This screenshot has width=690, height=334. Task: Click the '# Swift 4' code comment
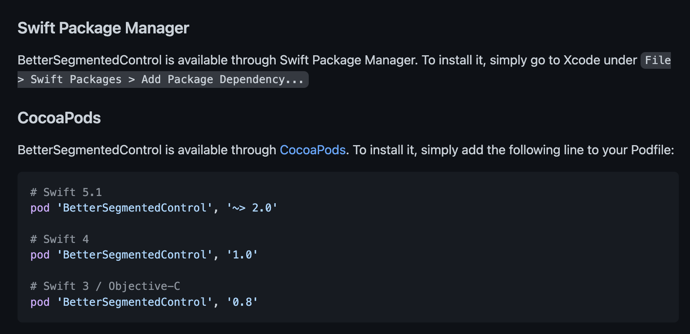point(60,239)
